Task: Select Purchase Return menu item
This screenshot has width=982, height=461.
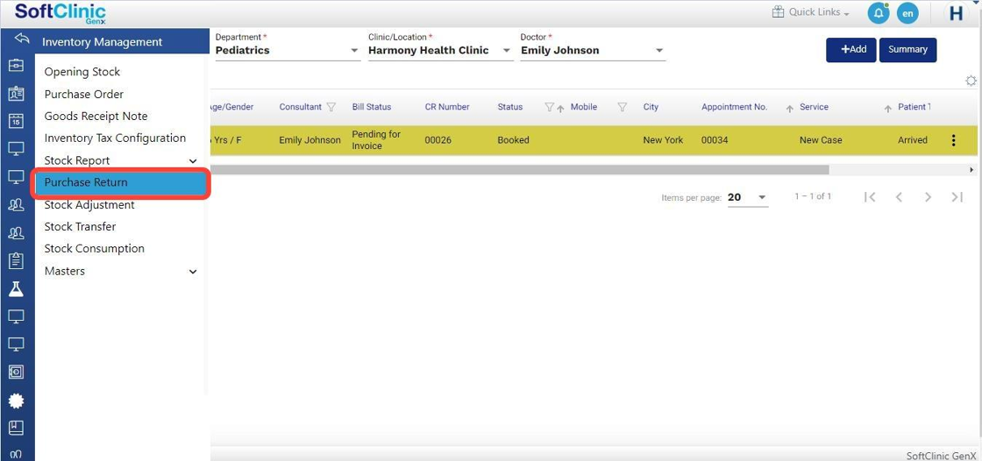Action: point(121,182)
